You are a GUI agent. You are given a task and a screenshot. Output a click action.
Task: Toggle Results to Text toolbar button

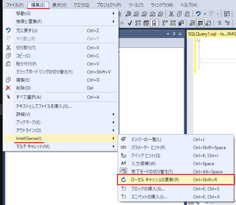click(192, 23)
